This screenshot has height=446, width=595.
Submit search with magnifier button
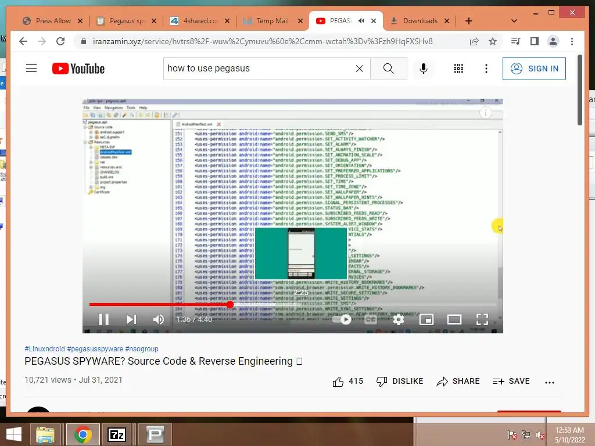pyautogui.click(x=389, y=69)
